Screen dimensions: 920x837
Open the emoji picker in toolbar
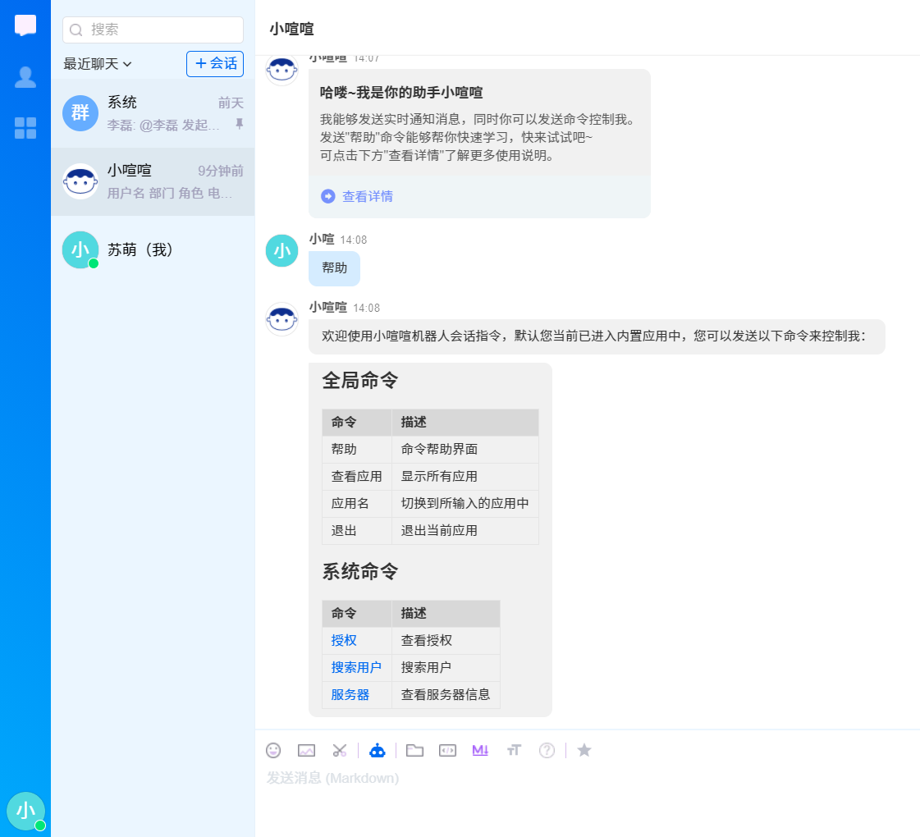pyautogui.click(x=273, y=750)
